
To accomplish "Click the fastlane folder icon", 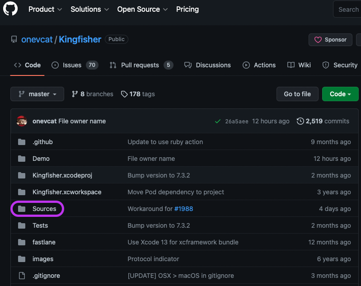I will [22, 242].
